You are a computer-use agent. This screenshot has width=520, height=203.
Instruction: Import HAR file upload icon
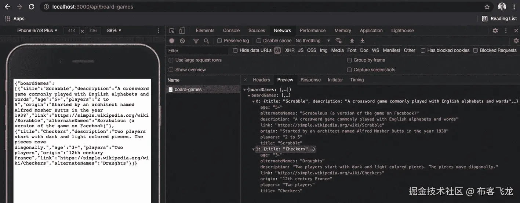tap(352, 41)
